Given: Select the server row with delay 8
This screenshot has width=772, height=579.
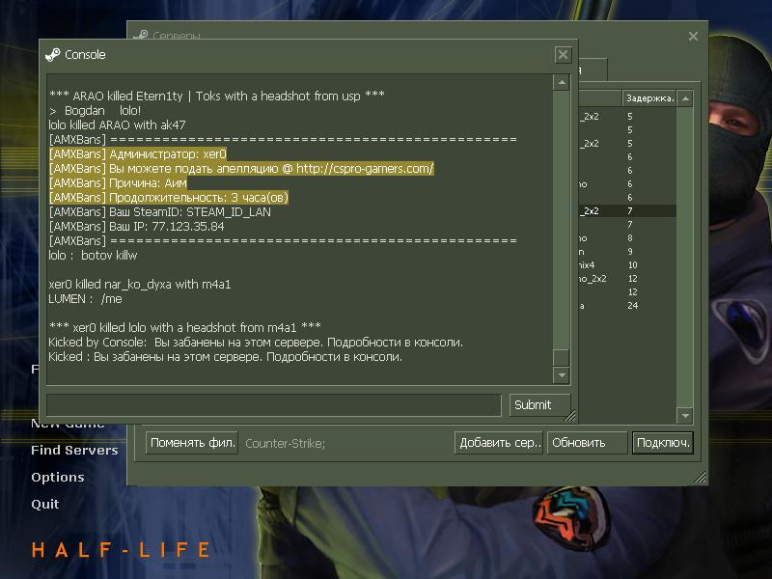Looking at the screenshot, I should click(626, 238).
